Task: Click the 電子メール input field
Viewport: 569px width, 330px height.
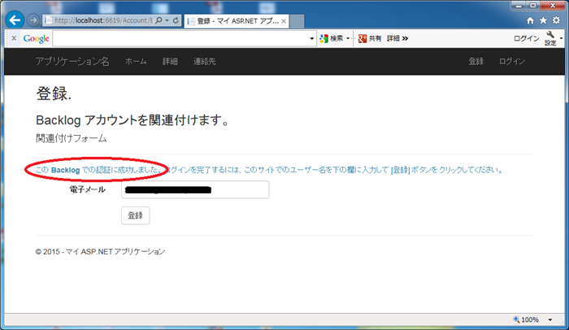Action: [195, 190]
